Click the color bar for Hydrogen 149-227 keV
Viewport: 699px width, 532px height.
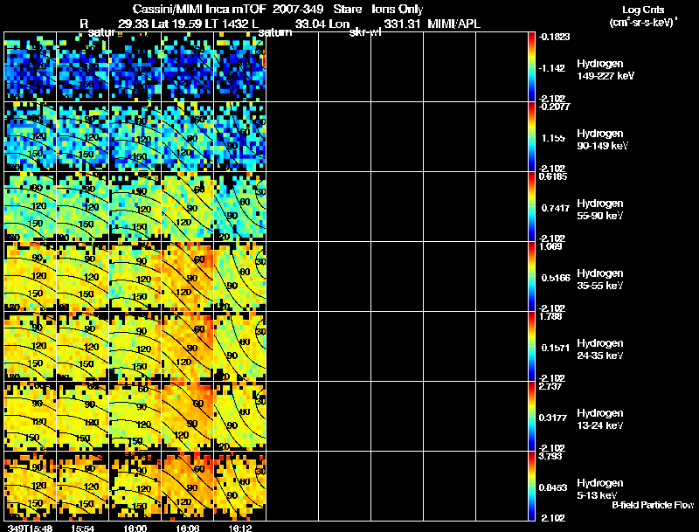[x=532, y=67]
